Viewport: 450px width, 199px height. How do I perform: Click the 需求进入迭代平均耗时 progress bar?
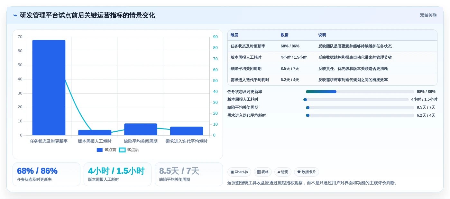(x=360, y=115)
